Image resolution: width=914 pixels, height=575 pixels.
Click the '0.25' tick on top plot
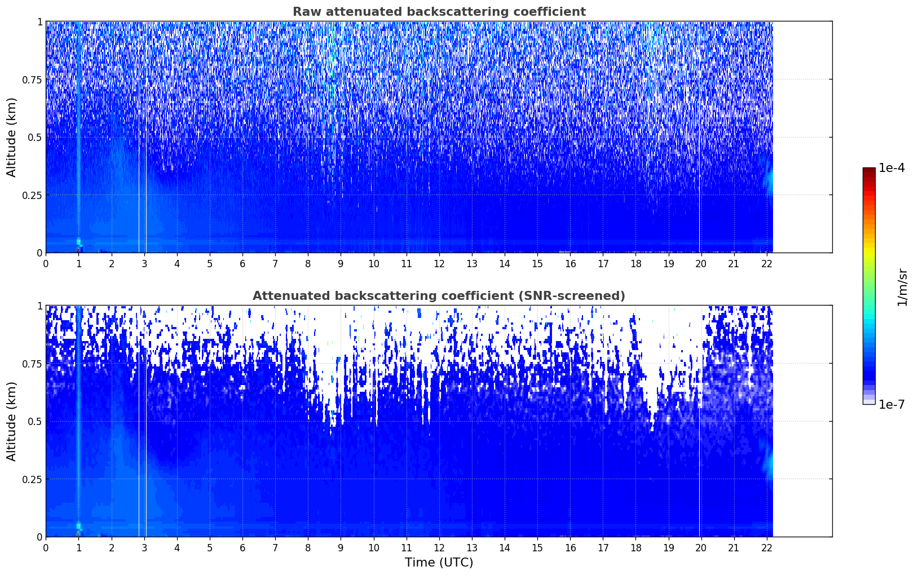(32, 195)
